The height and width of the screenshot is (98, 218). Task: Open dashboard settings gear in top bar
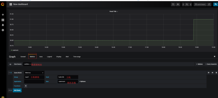pos(178,4)
